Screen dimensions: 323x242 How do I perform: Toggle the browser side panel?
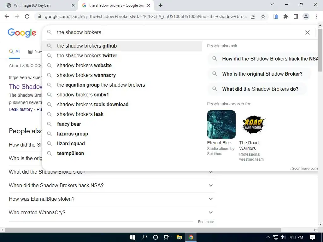pyautogui.click(x=296, y=16)
